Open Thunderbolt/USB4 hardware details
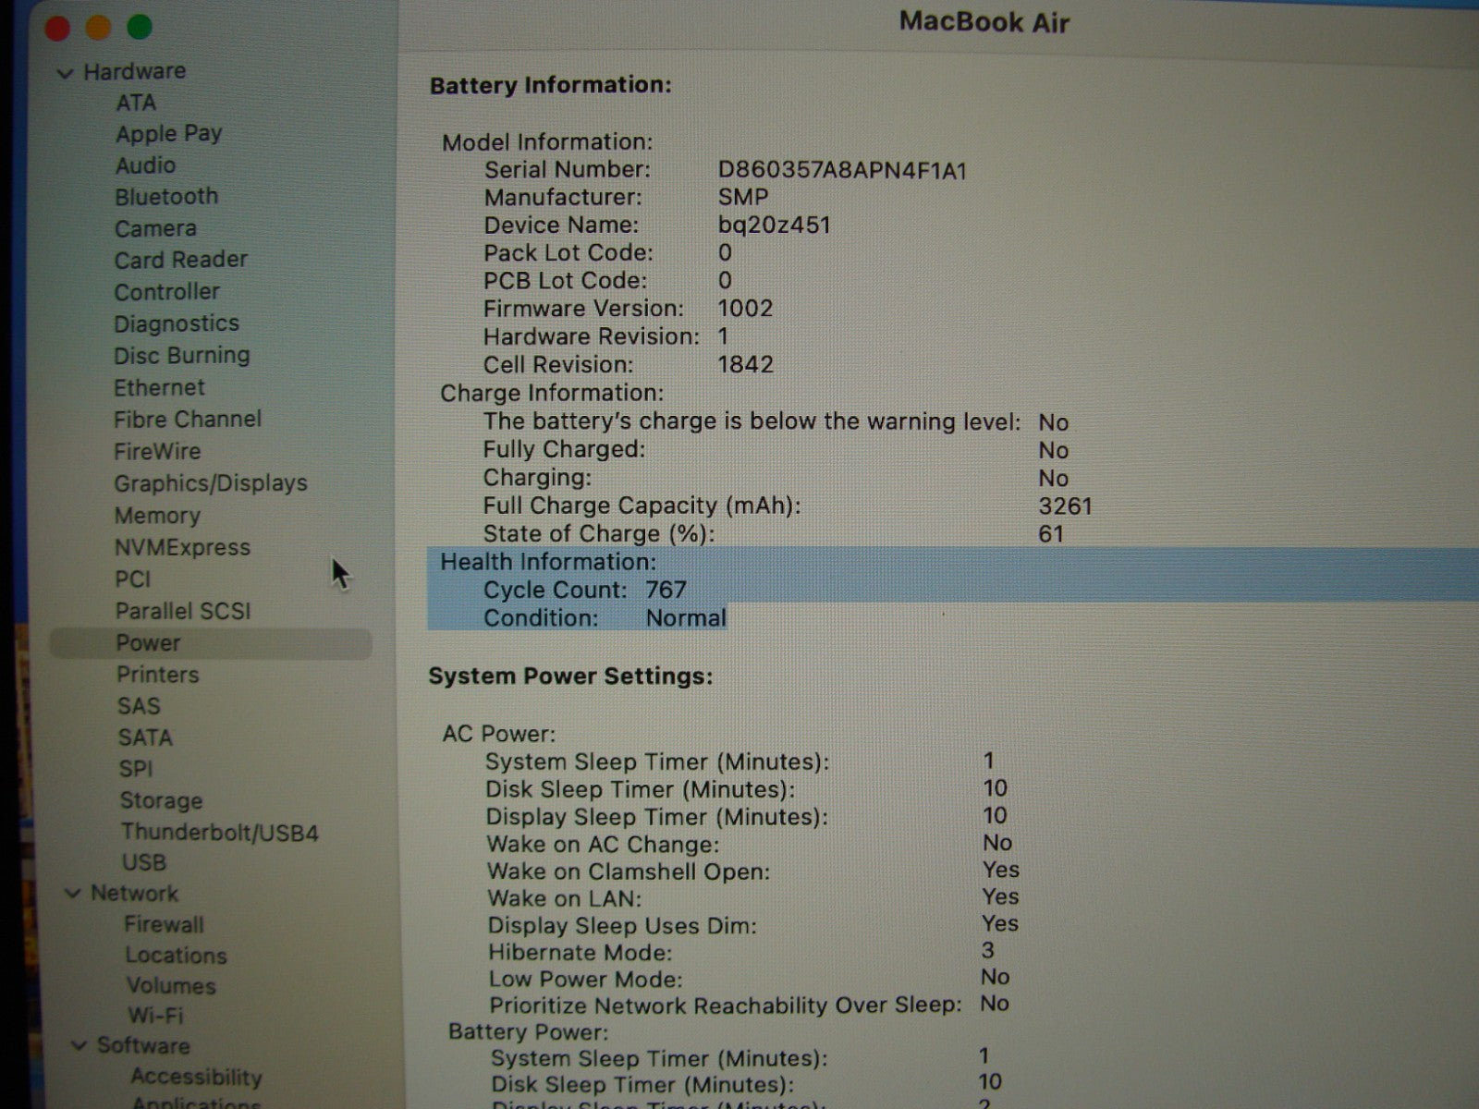Screen dimensions: 1479x1109 coord(219,833)
